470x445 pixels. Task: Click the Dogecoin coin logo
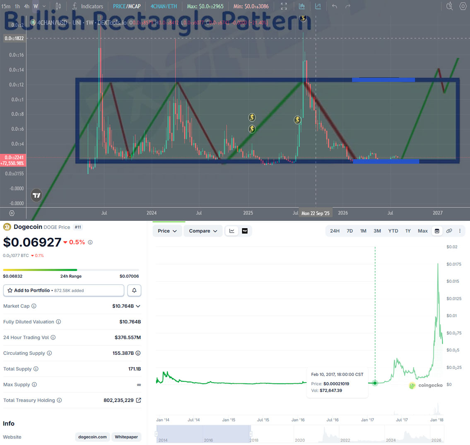[7, 227]
